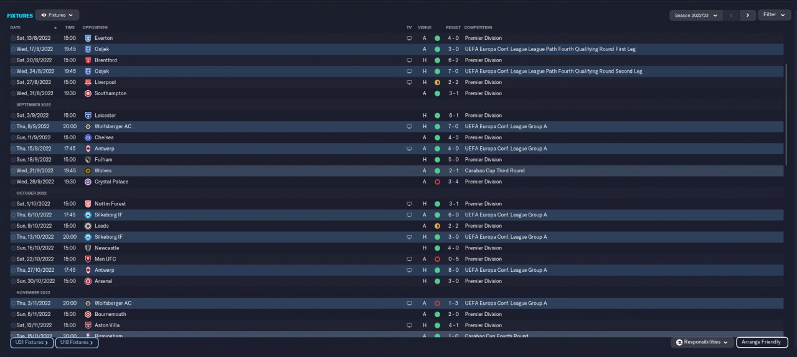Click the Aston Villa club badge icon

point(88,325)
